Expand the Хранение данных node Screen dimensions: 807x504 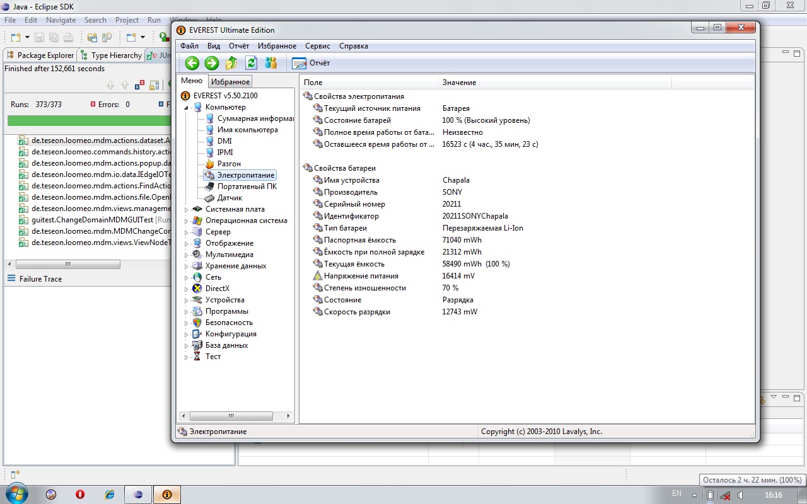point(187,266)
